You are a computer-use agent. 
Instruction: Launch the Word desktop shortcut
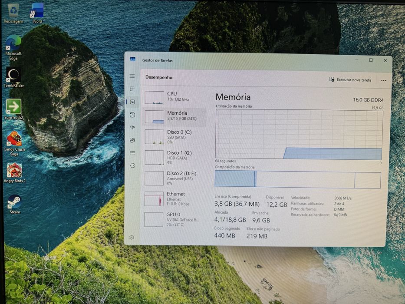pos(37,13)
